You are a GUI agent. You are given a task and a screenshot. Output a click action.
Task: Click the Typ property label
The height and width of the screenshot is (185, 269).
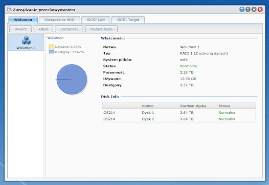tap(107, 53)
